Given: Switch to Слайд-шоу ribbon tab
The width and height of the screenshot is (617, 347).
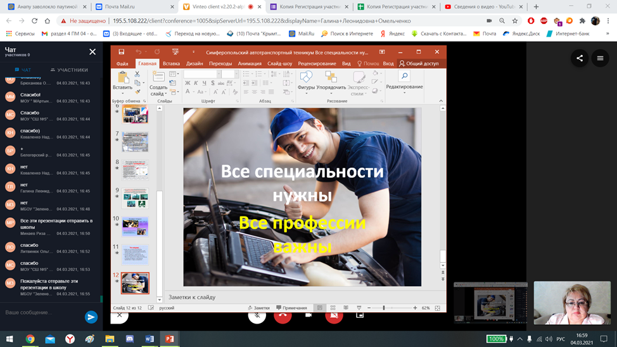Looking at the screenshot, I should 280,63.
